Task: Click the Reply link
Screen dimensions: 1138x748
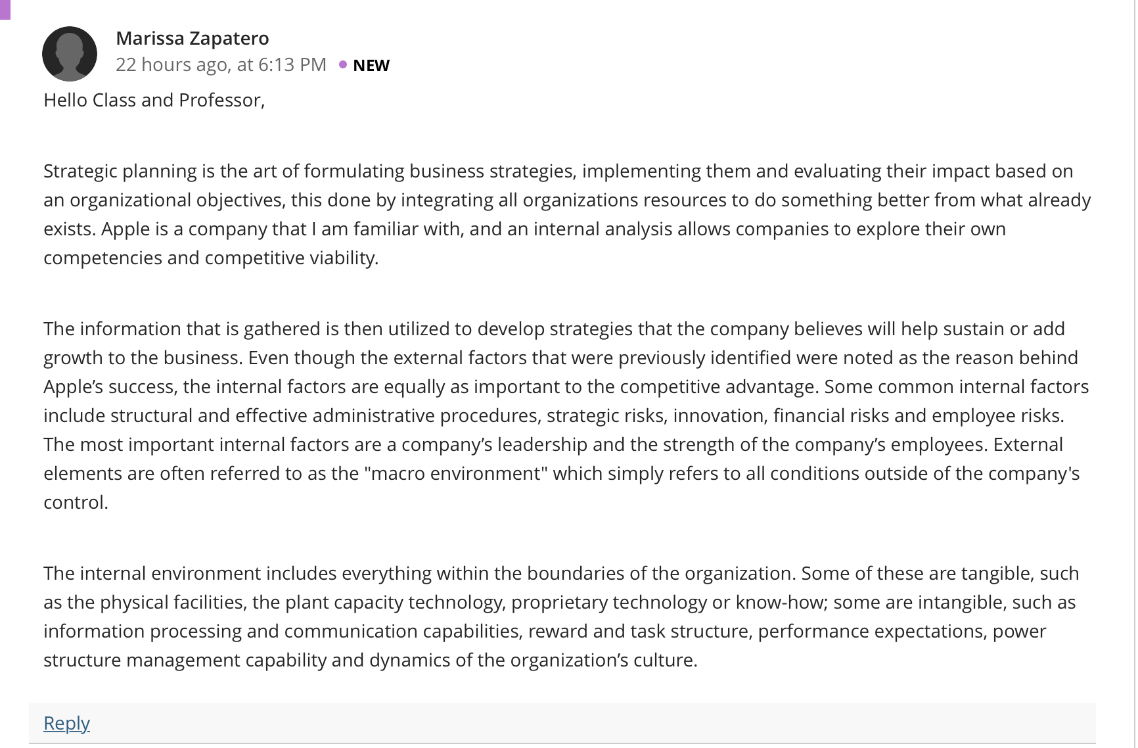Action: tap(66, 722)
